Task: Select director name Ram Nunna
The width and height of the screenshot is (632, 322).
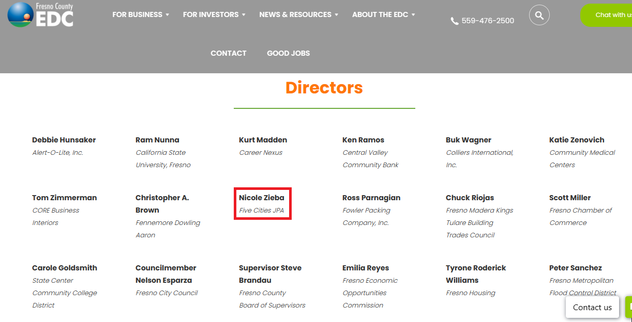Action: pyautogui.click(x=157, y=140)
